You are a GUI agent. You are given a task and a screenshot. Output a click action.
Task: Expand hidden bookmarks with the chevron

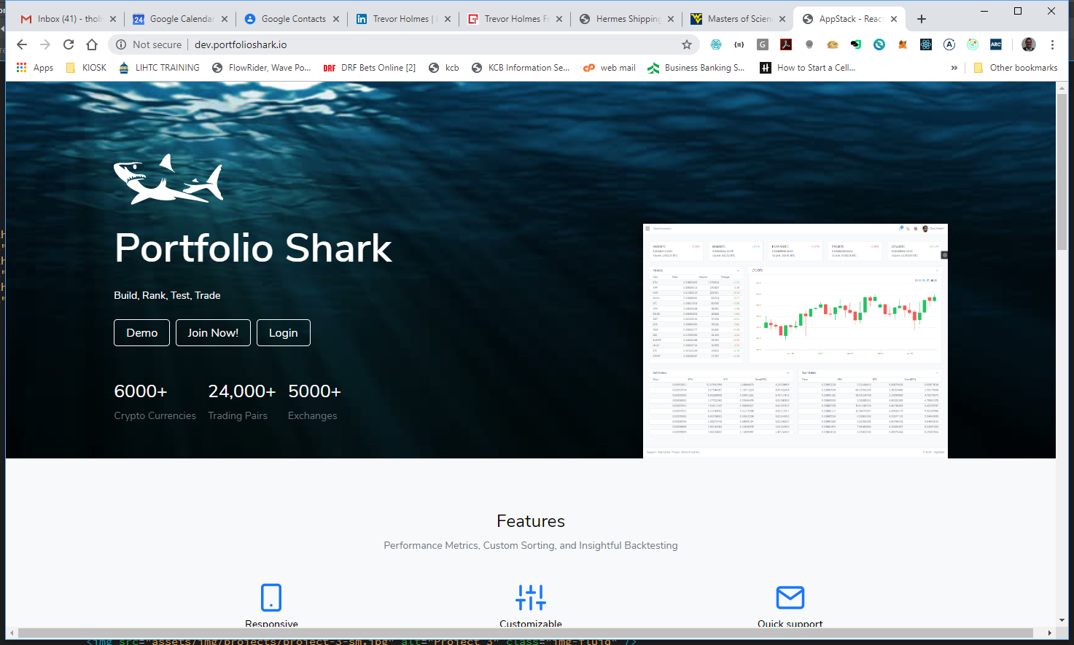954,67
